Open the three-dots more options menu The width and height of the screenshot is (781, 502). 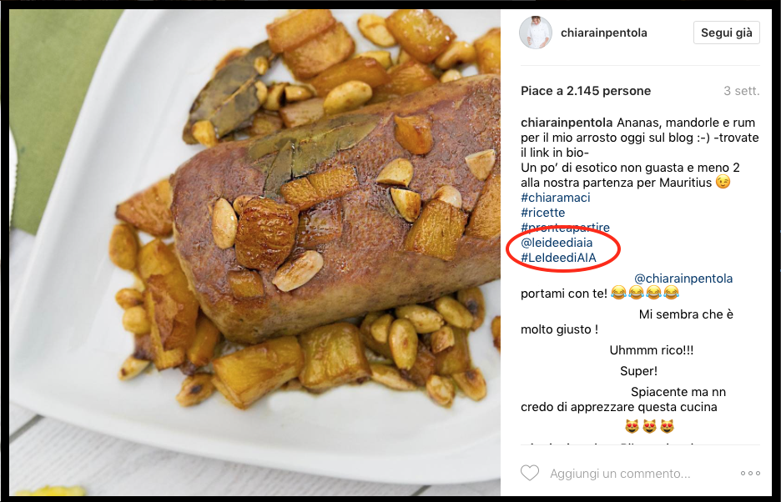(x=750, y=473)
